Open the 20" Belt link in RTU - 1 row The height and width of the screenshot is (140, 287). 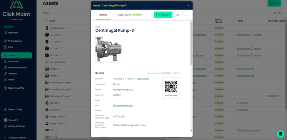coord(240,130)
